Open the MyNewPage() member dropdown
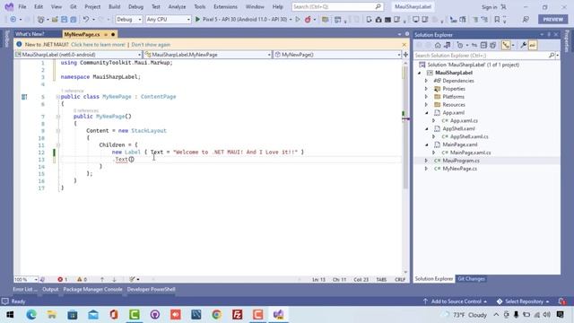The width and height of the screenshot is (574, 323). tap(337, 55)
